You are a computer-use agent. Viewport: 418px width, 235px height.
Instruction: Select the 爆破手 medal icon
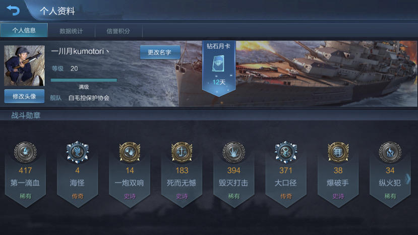pos(338,152)
